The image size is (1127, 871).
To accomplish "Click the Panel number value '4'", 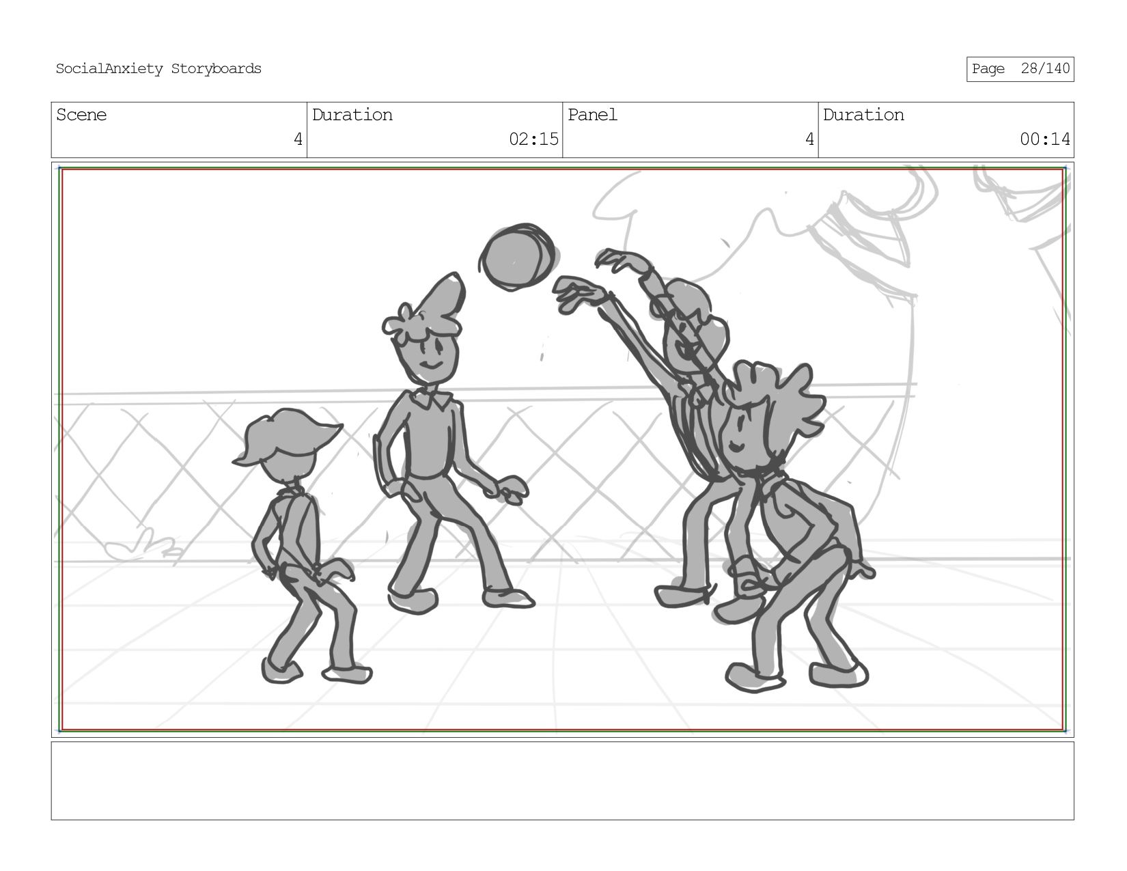I will point(809,139).
